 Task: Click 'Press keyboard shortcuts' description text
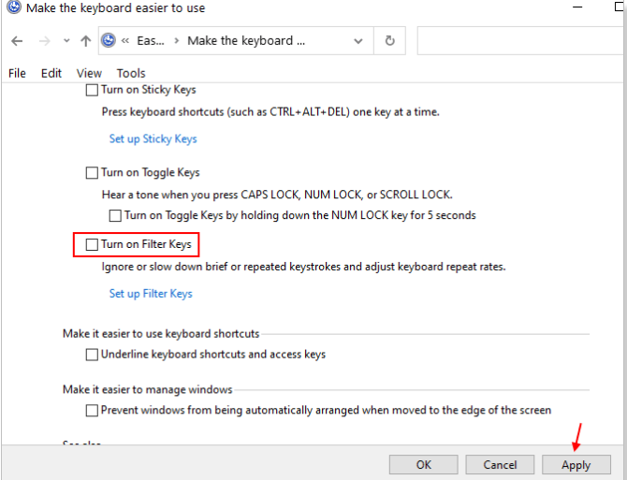tap(270, 112)
